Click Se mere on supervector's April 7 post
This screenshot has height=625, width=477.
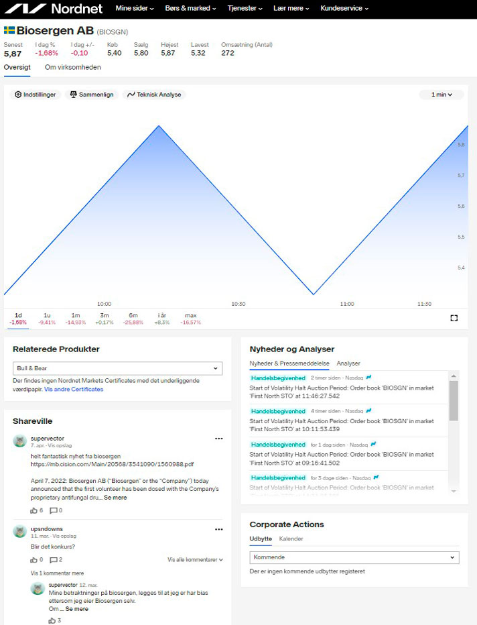[115, 498]
